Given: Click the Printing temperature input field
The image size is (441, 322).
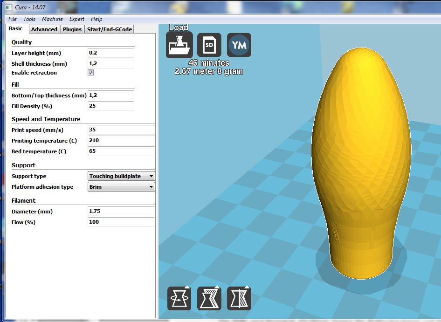Looking at the screenshot, I should pos(121,141).
